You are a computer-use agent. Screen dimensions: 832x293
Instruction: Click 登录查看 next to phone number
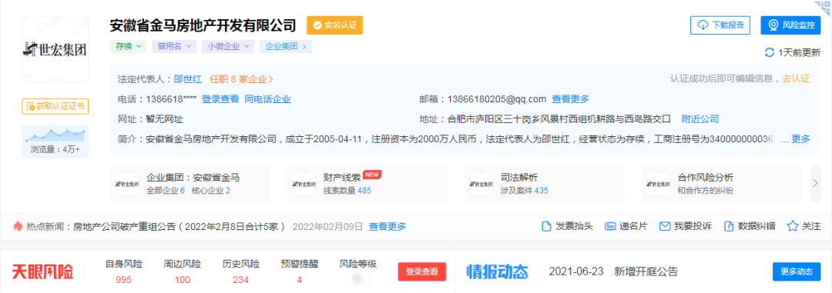pyautogui.click(x=220, y=99)
